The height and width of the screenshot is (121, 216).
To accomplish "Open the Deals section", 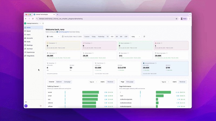I will pyautogui.click(x=33, y=42).
